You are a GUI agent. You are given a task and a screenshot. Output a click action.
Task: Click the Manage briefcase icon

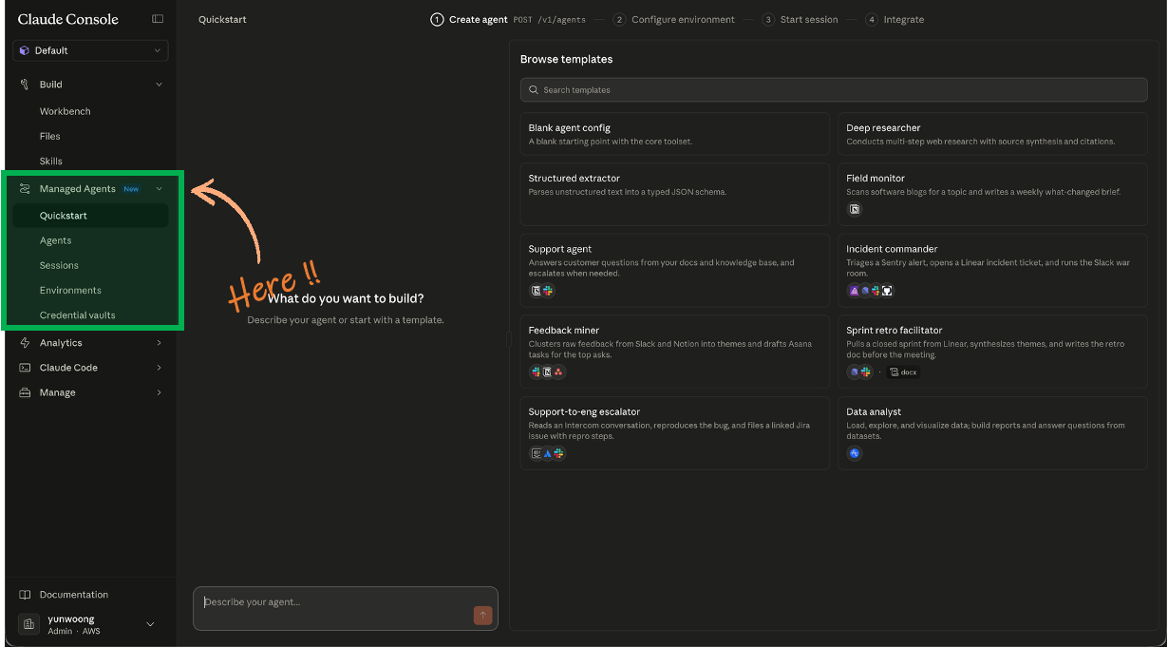pos(25,392)
